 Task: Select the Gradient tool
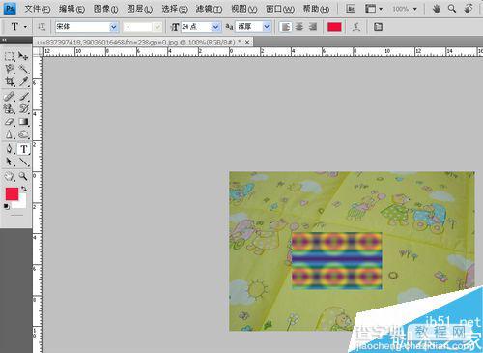point(23,122)
